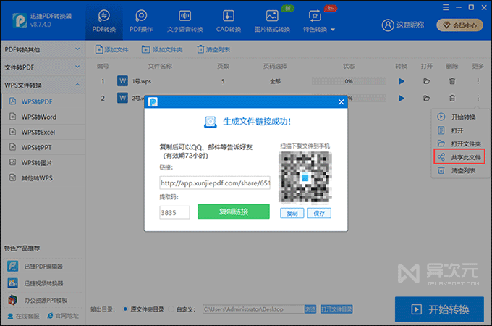This screenshot has width=492, height=326.
Task: Open 官网地址 website link
Action: click(x=63, y=316)
